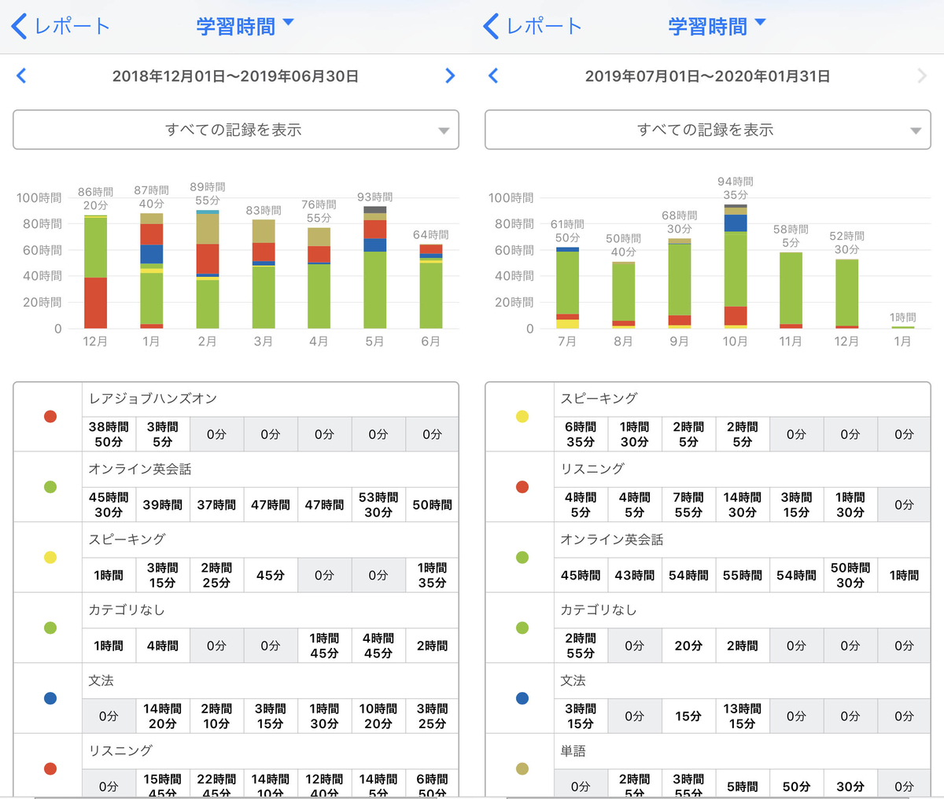The height and width of the screenshot is (799, 944).
Task: Click cell 45時間30分 under オンライン英会話
Action: pos(109,505)
